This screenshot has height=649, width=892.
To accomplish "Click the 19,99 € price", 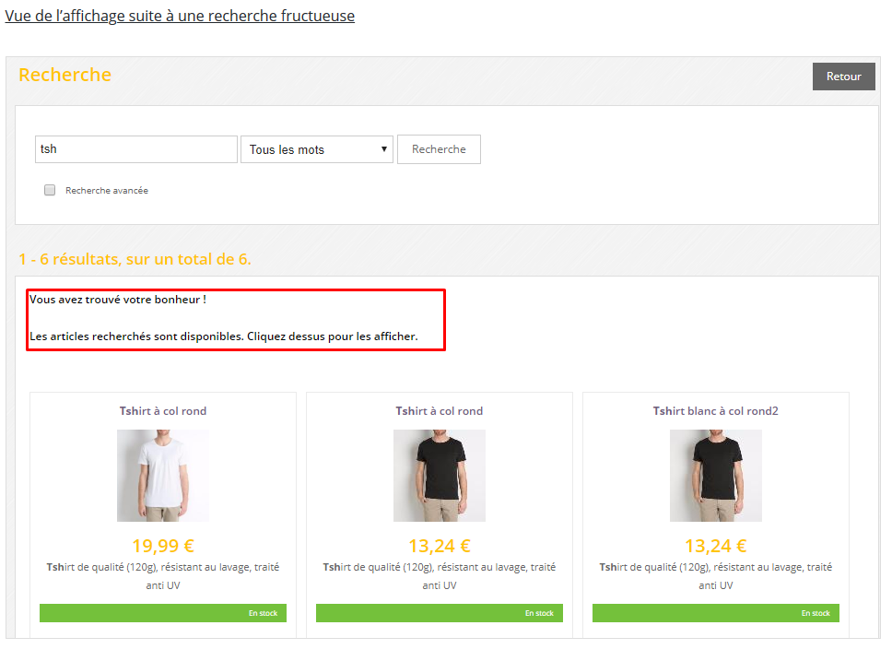I will [x=163, y=546].
